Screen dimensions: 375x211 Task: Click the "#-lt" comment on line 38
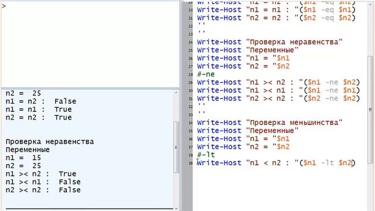[x=206, y=155]
